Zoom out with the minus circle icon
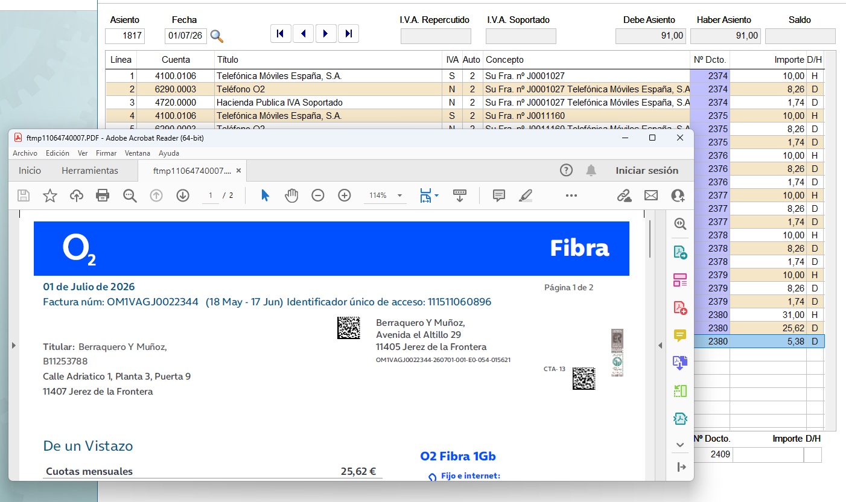846x502 pixels. [318, 195]
